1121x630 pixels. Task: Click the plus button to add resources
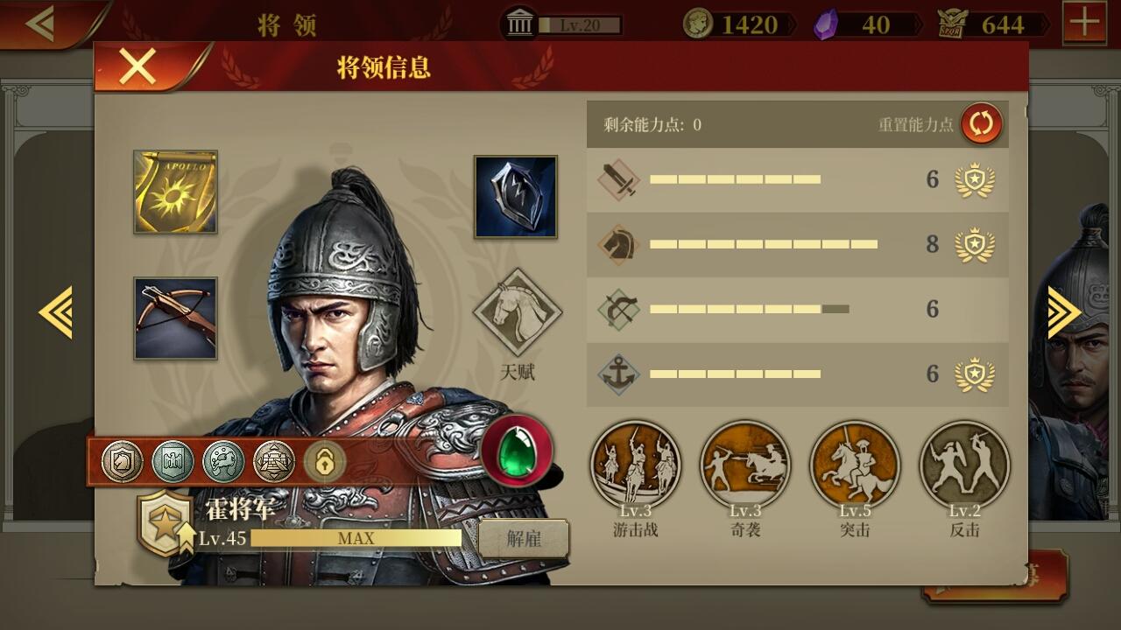[1084, 23]
